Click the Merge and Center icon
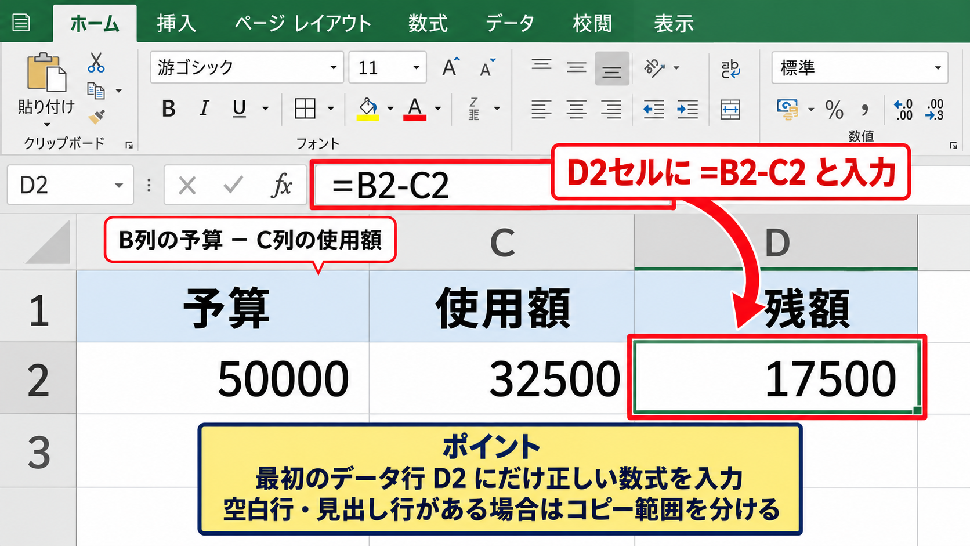This screenshot has height=546, width=970. coord(730,109)
